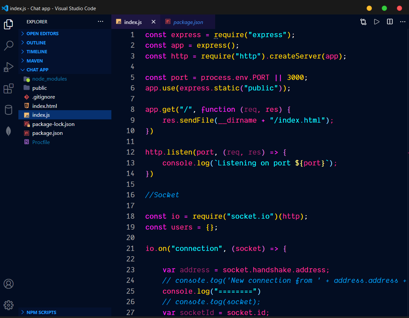Open the Manage gear icon
Viewport: 409px width, 318px height.
(x=9, y=305)
